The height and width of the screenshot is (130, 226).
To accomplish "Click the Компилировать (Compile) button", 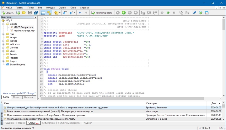I will click(x=101, y=13).
